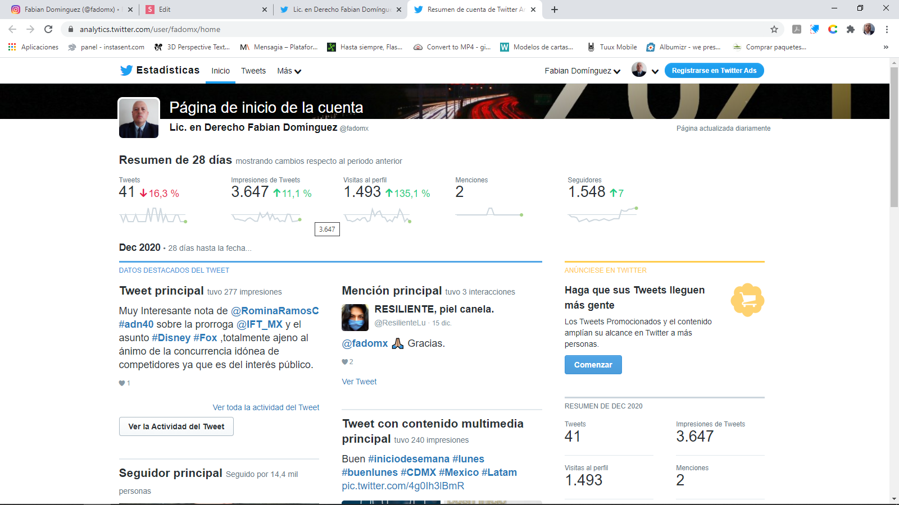This screenshot has width=899, height=505.
Task: Click the heart icon under Tweet principal
Action: (x=122, y=383)
